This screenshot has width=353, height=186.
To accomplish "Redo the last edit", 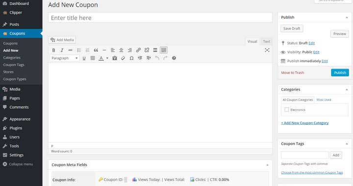I will 166,58.
